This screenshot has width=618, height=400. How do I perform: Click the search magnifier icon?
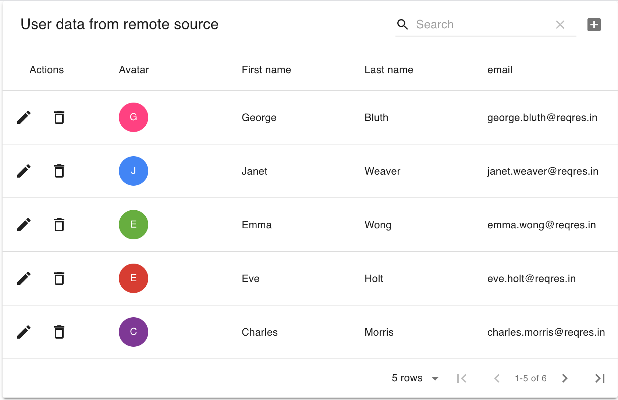coord(402,25)
